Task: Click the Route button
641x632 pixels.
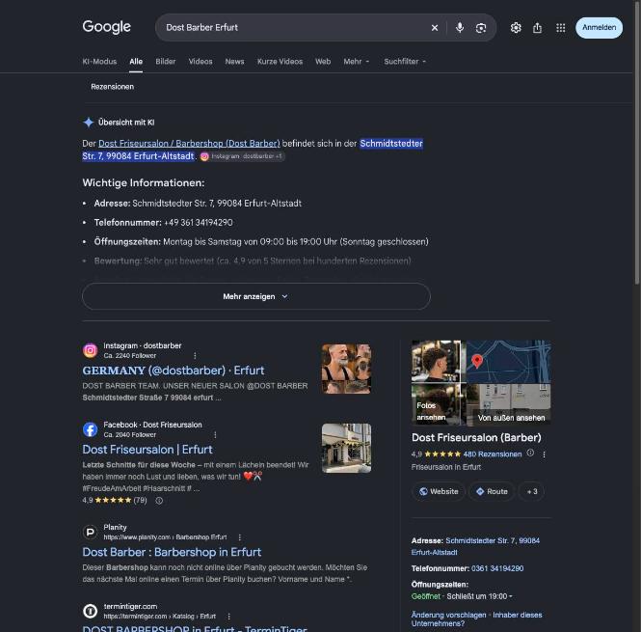Action: 492,491
